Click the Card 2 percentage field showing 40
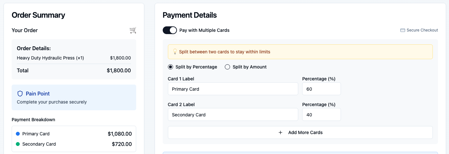Screen dimensions: 449x154 322,114
